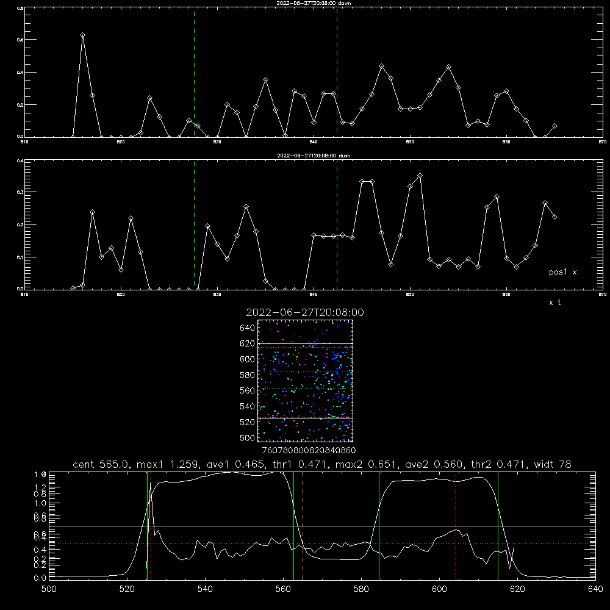Click the image y-axis label 580

click(x=248, y=375)
